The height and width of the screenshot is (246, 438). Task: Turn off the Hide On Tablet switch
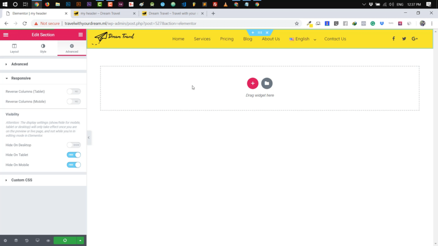74,155
